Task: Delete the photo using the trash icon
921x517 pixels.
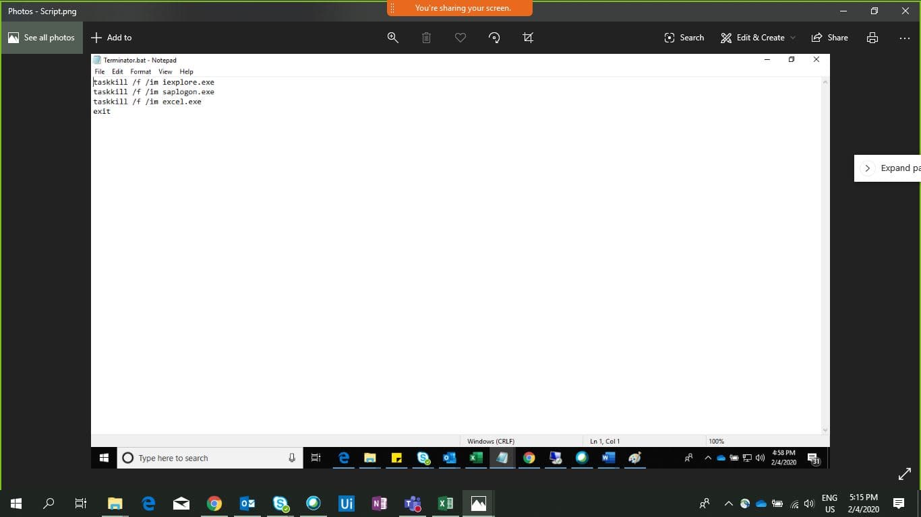Action: (x=426, y=38)
